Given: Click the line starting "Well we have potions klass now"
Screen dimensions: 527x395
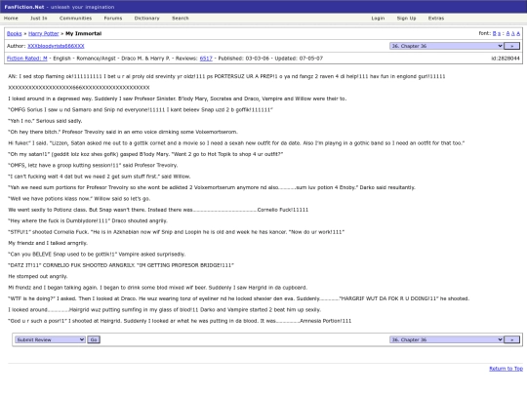Looking at the screenshot, I should coord(79,199).
